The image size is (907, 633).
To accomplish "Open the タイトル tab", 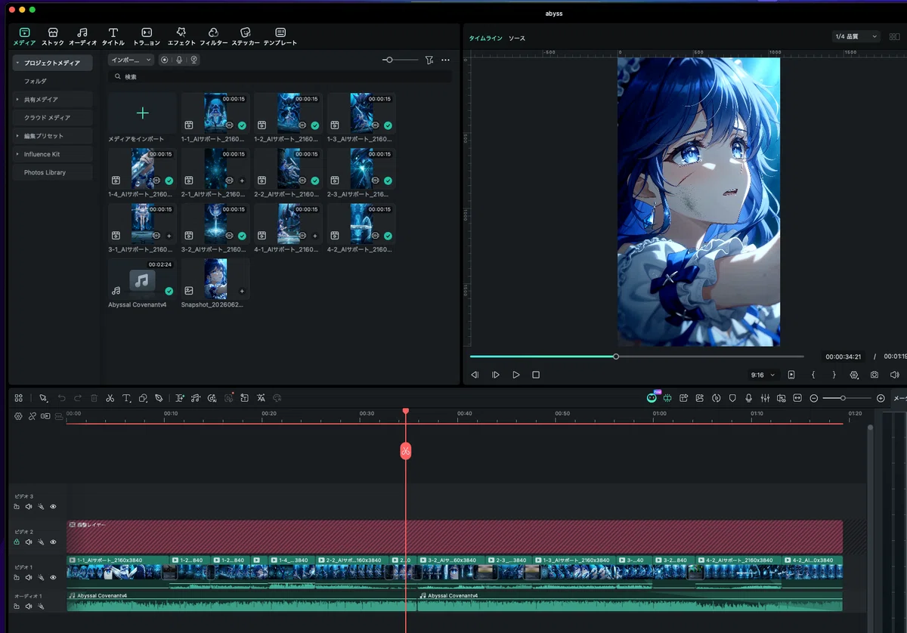I will [x=113, y=36].
